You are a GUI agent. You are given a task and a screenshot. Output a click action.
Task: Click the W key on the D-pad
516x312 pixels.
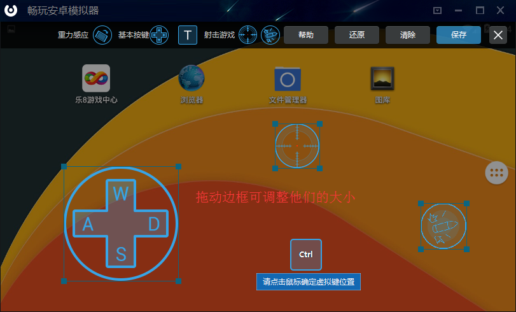[x=121, y=194]
